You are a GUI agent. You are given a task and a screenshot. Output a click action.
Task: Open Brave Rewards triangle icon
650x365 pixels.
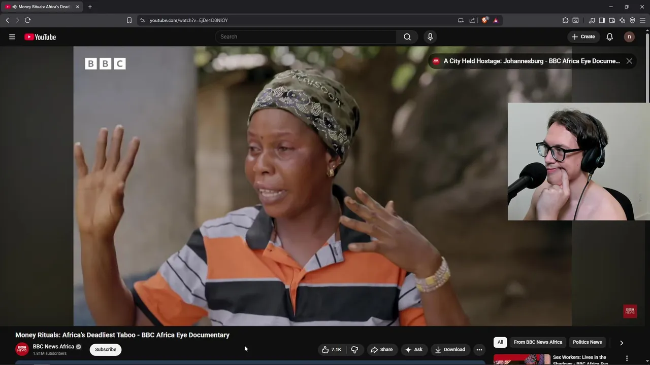point(496,20)
